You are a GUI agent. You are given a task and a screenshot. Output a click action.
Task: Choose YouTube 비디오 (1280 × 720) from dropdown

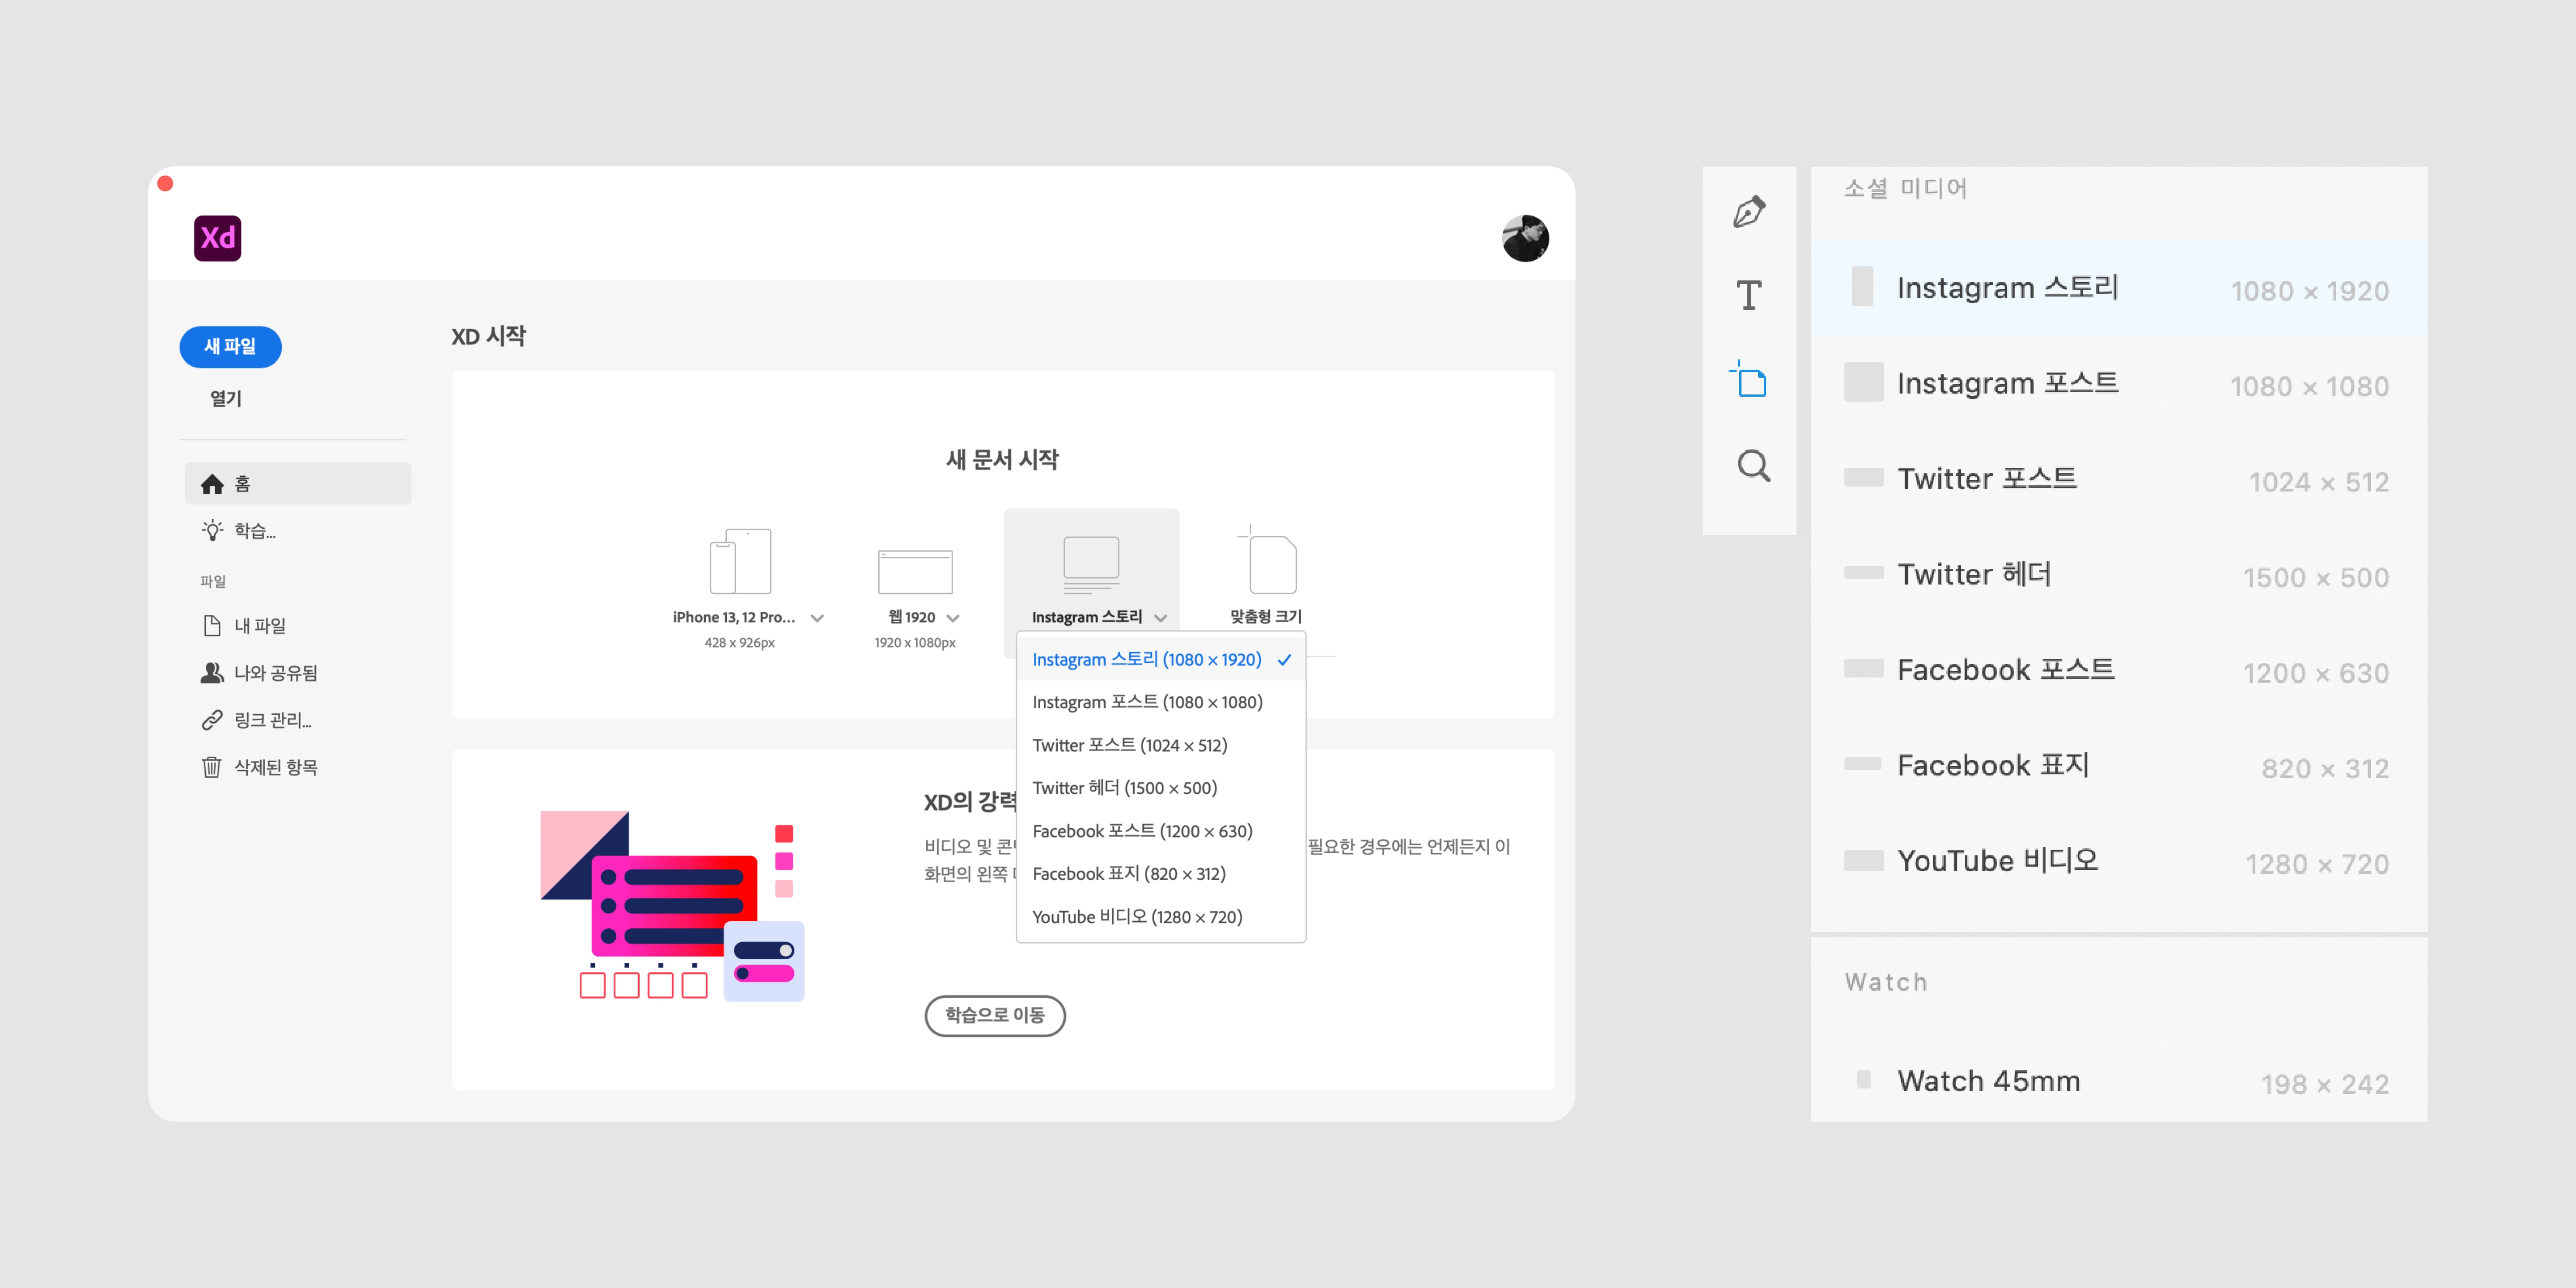pos(1137,917)
